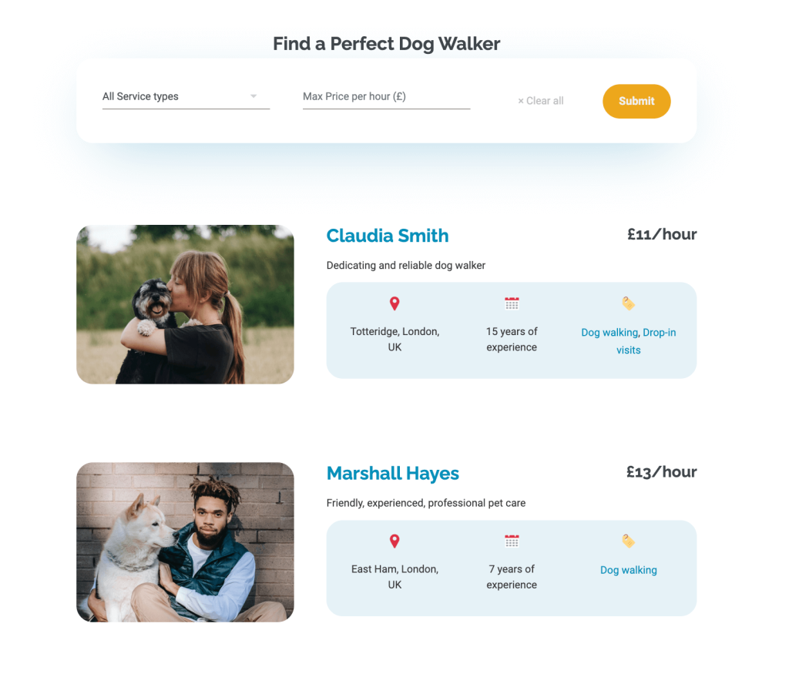Open the All Service types dropdown
This screenshot has height=677, width=789.
point(186,96)
